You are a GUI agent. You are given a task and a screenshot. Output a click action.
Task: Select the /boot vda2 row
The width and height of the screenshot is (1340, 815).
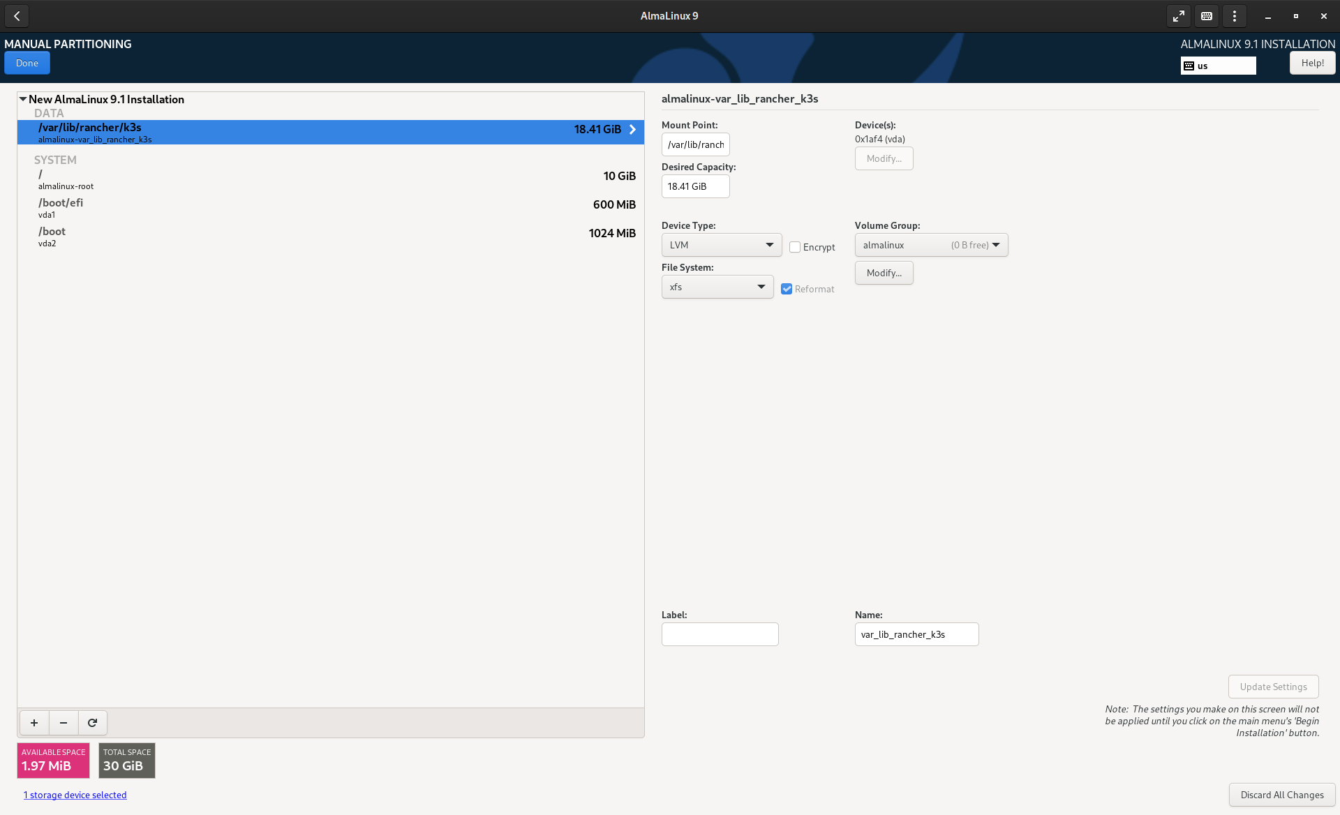pos(331,237)
